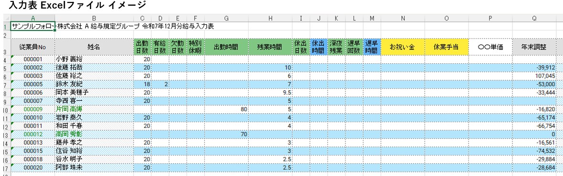This screenshot has width=563, height=176.
Task: Click the 出勤時間 header cell
Action: 226,47
